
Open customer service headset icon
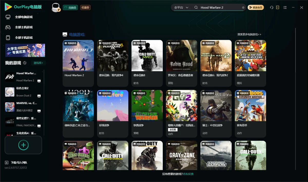[272, 7]
